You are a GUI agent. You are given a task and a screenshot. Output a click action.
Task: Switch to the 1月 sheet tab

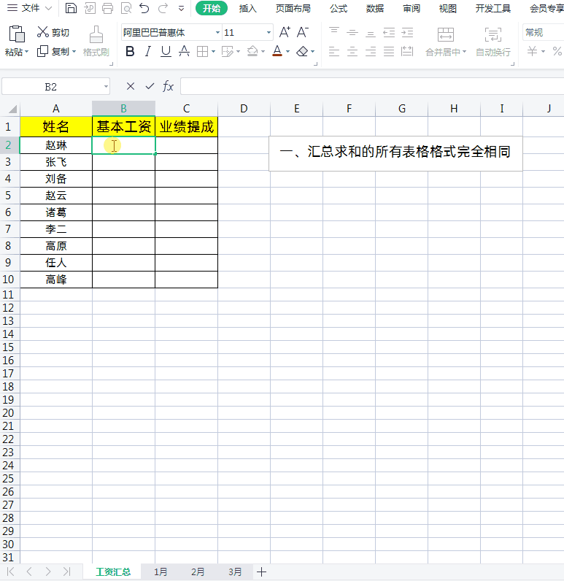click(x=161, y=572)
